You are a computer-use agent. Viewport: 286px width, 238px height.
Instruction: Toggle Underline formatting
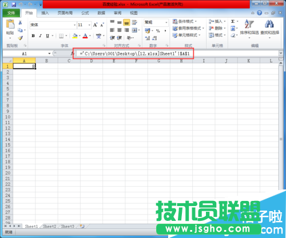(47, 36)
